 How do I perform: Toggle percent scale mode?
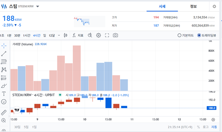[x=198, y=127]
